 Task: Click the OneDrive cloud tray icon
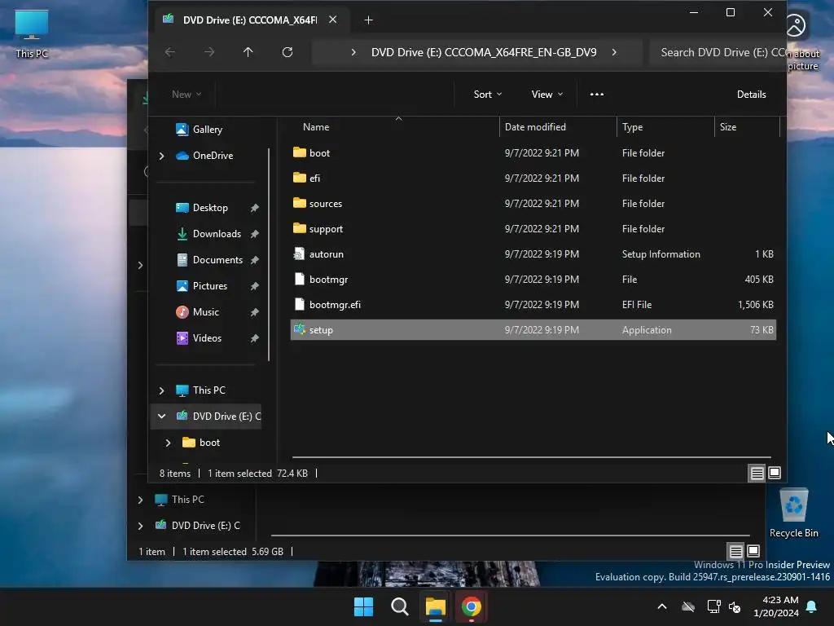pos(688,606)
